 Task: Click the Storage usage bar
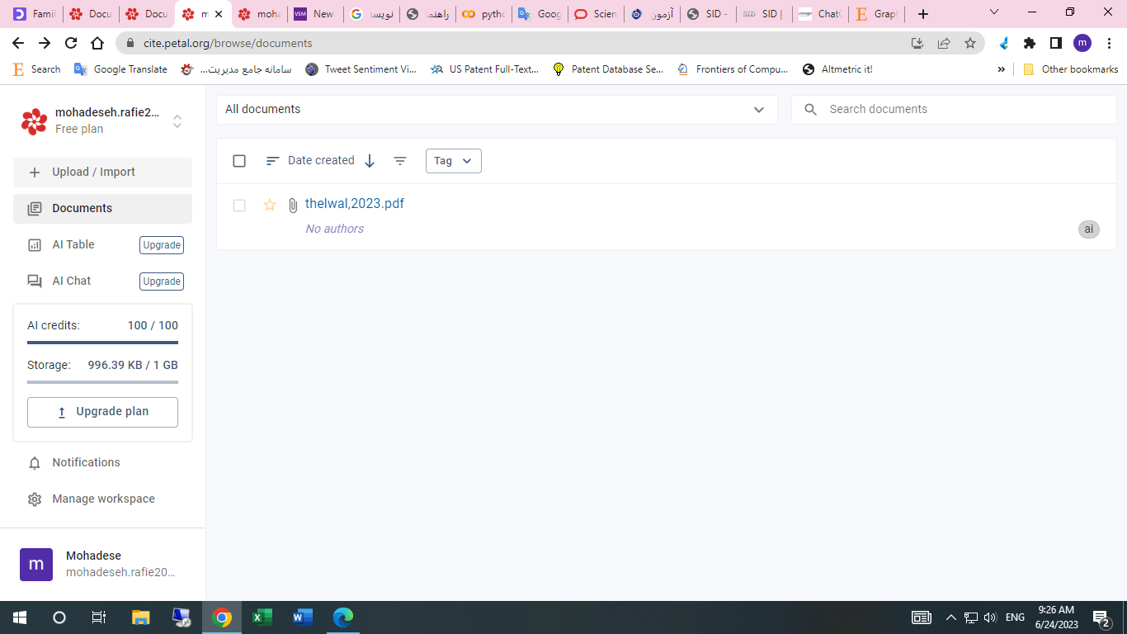(x=102, y=382)
